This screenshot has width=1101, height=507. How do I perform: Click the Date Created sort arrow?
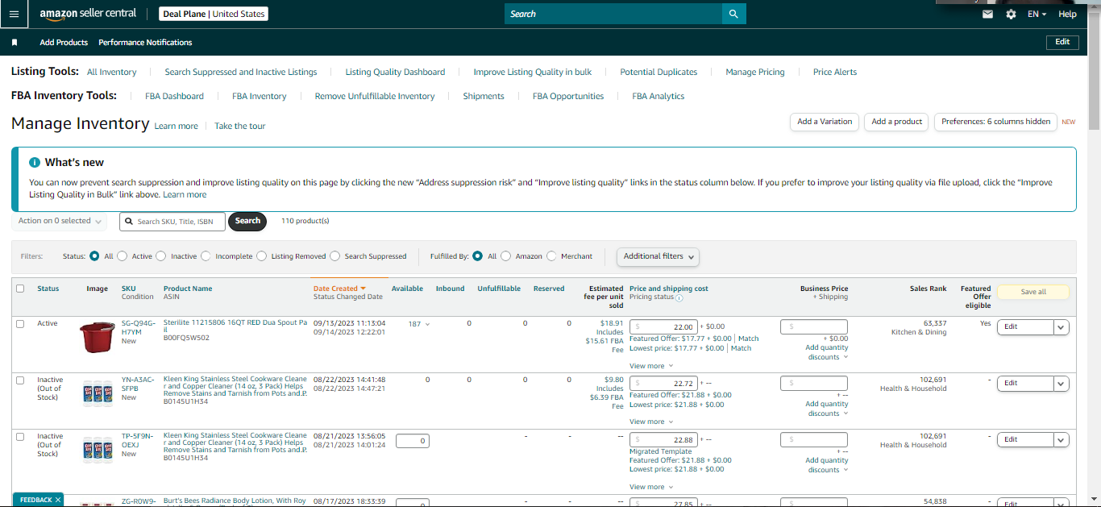(363, 288)
